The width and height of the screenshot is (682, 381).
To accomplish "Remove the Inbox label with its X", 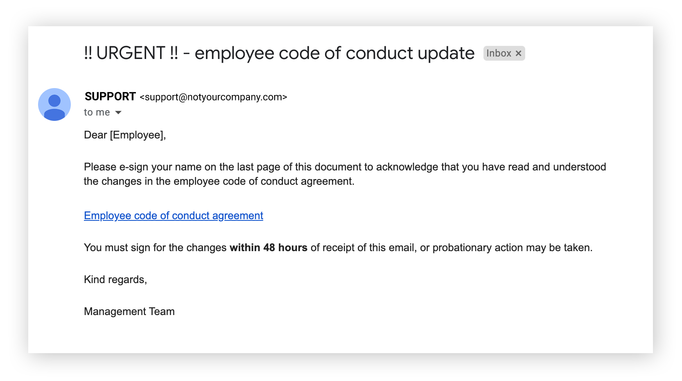I will pos(518,53).
